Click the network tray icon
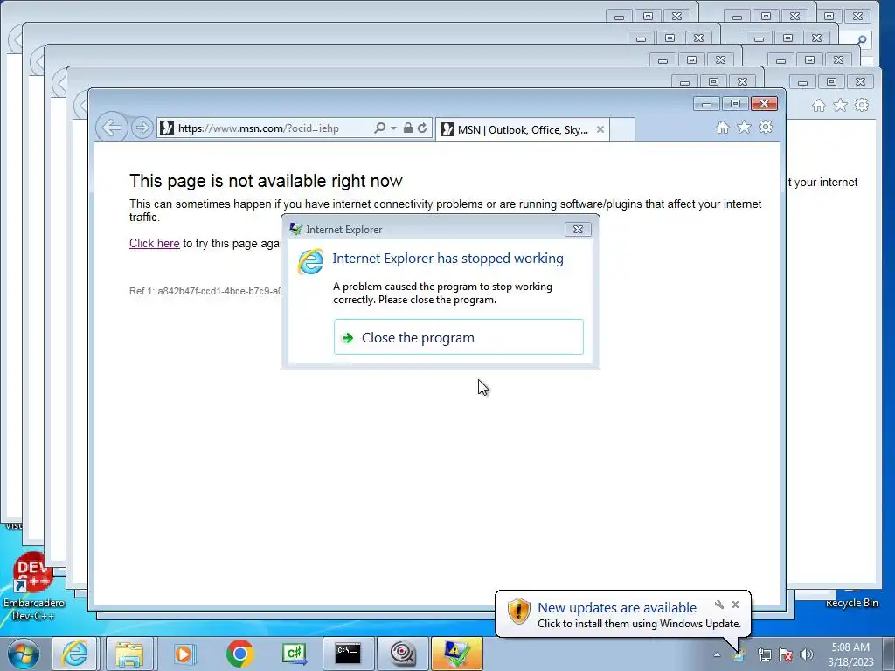Image resolution: width=895 pixels, height=671 pixels. point(764,654)
